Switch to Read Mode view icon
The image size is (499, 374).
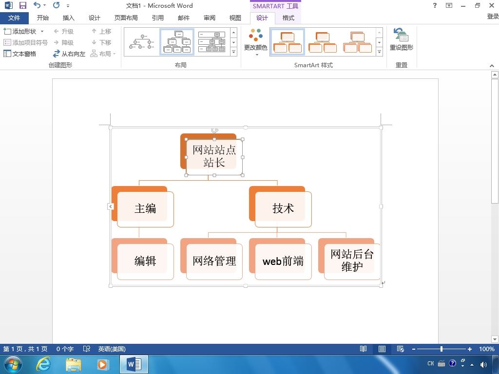click(x=363, y=349)
